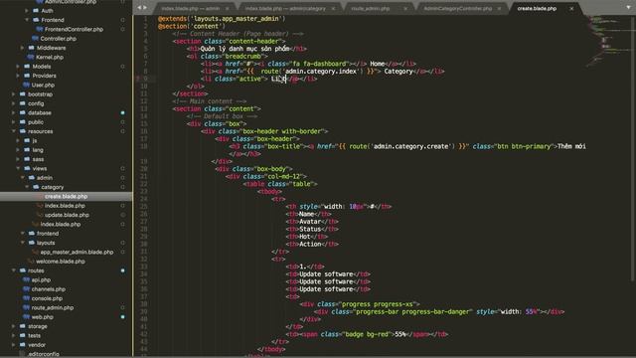
Task: Go to previous tab with left arrow
Action: point(139,8)
